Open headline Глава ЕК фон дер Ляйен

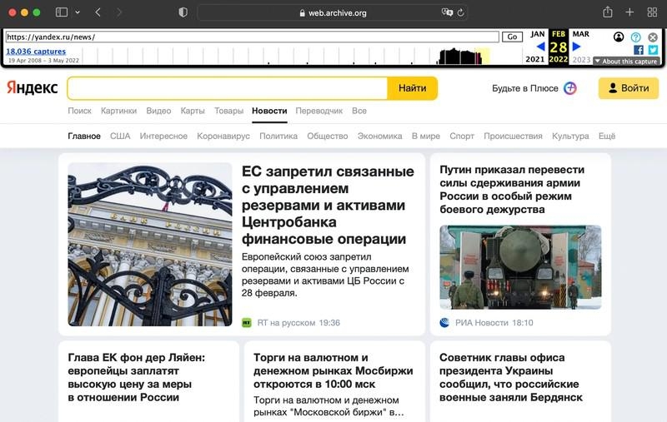pyautogui.click(x=137, y=377)
